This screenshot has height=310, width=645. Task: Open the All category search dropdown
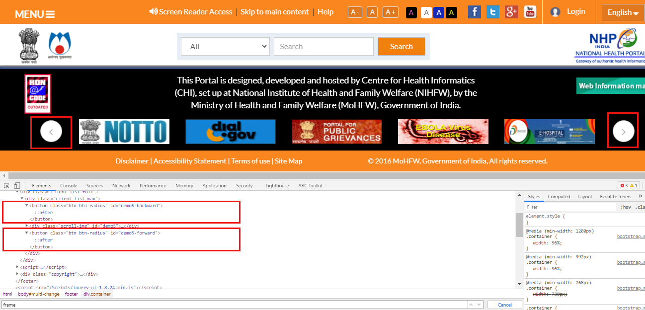(x=225, y=47)
